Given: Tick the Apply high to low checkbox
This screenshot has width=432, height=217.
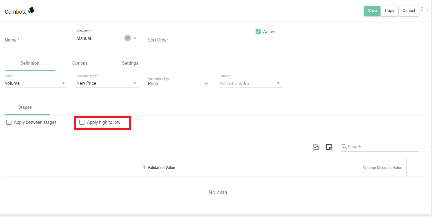Looking at the screenshot, I should pos(82,122).
